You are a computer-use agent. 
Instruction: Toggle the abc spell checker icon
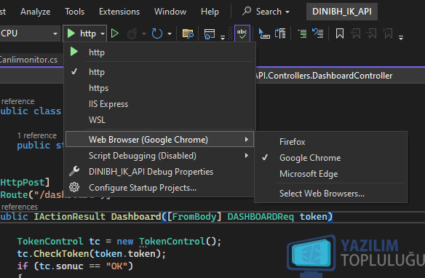pyautogui.click(x=242, y=33)
